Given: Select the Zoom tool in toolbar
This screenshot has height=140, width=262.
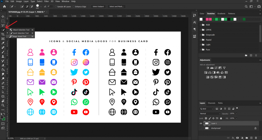Looking at the screenshot, I should [x=3, y=105].
